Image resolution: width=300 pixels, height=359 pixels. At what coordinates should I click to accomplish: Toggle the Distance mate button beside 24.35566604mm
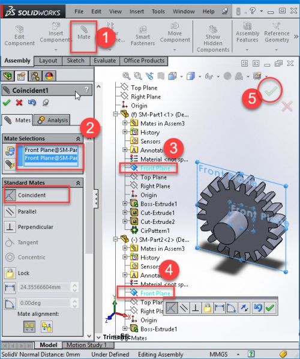point(10,288)
